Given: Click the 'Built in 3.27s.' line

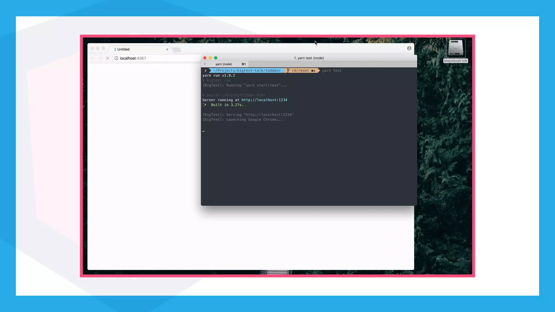Looking at the screenshot, I should pos(227,105).
